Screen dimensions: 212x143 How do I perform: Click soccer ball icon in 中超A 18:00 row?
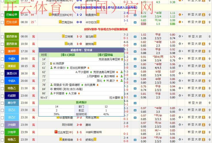pyautogui.click(x=180, y=59)
